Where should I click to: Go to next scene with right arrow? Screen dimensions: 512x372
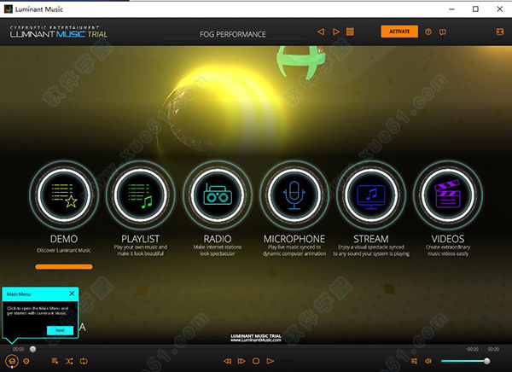[x=336, y=32]
